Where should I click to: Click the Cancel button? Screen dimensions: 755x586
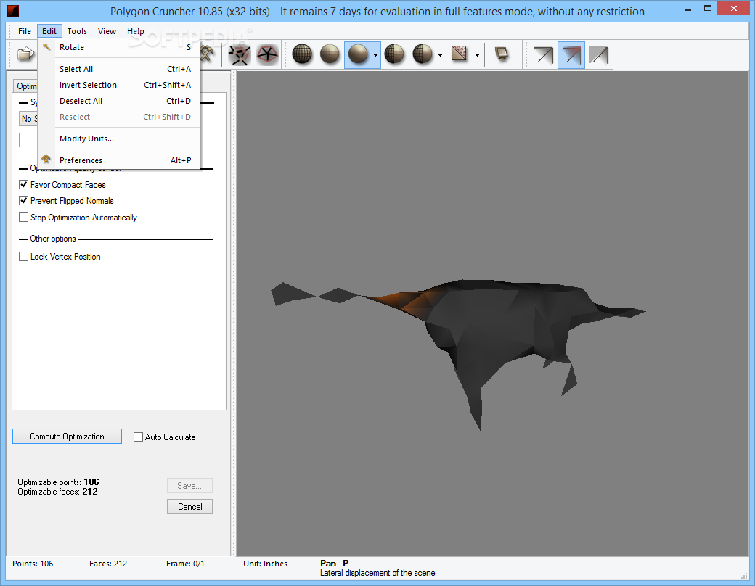pyautogui.click(x=189, y=507)
